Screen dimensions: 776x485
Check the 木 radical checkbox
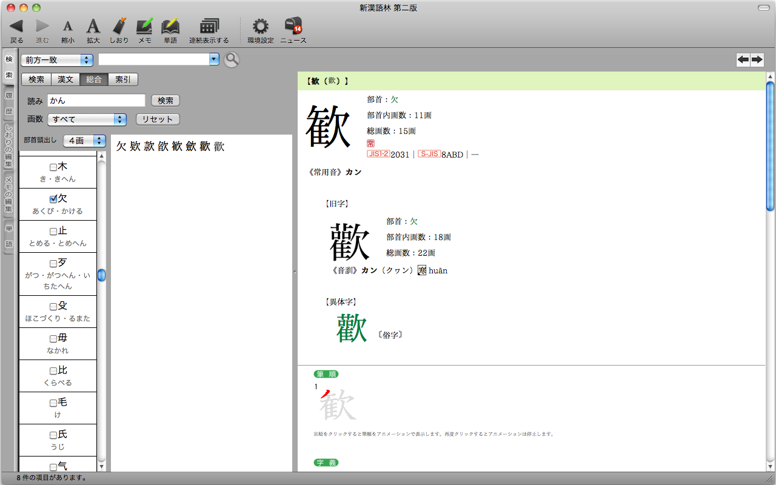pyautogui.click(x=53, y=167)
